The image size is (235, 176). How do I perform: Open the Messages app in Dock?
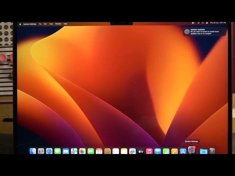tap(58, 151)
